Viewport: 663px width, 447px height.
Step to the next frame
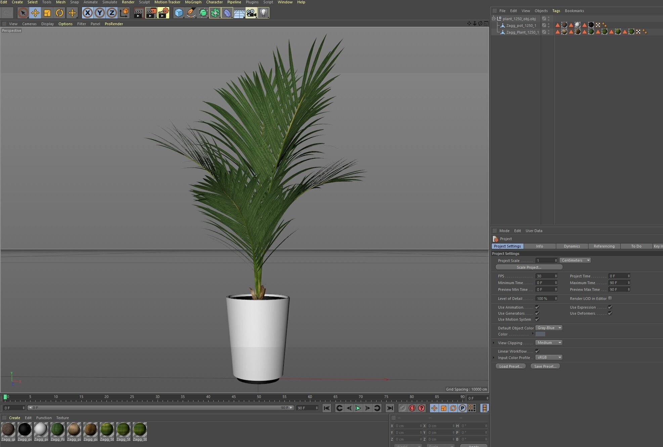(x=367, y=408)
